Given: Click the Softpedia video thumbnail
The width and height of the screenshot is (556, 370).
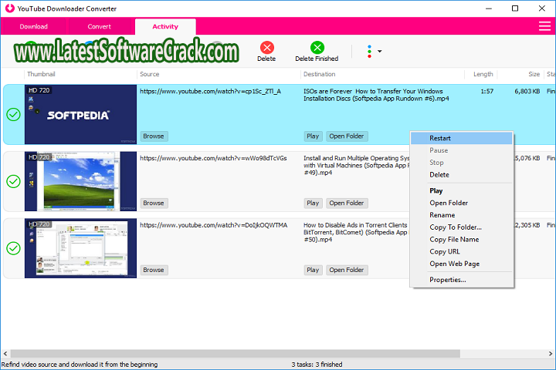Looking at the screenshot, I should click(x=80, y=114).
